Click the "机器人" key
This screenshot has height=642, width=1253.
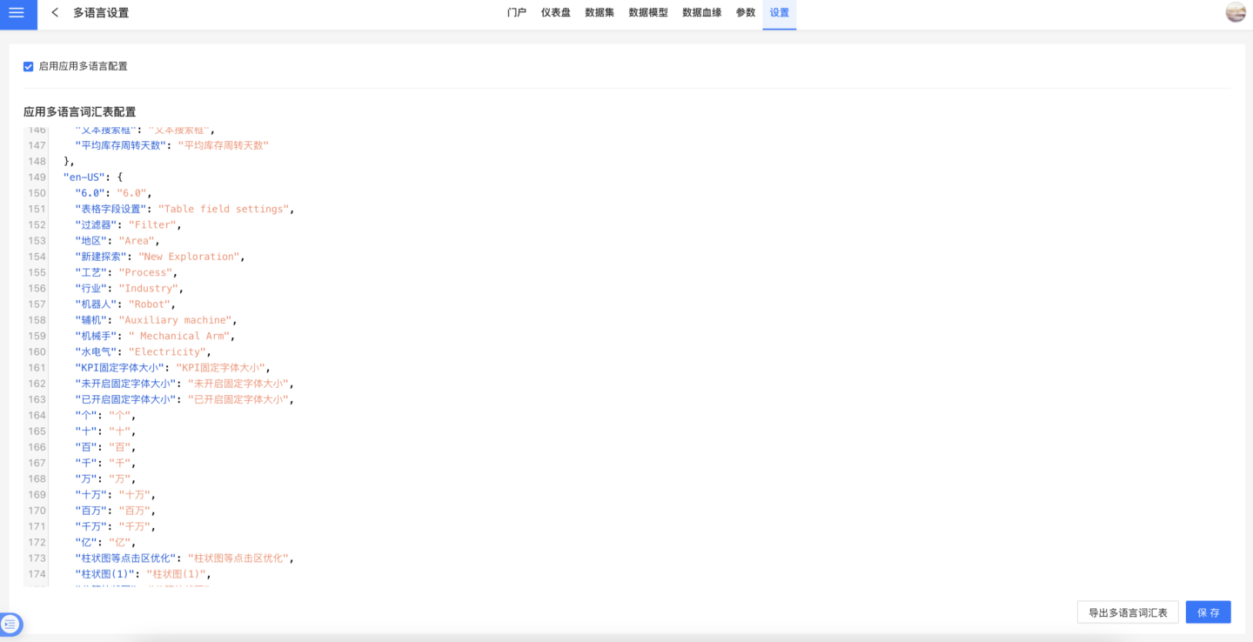tap(96, 304)
